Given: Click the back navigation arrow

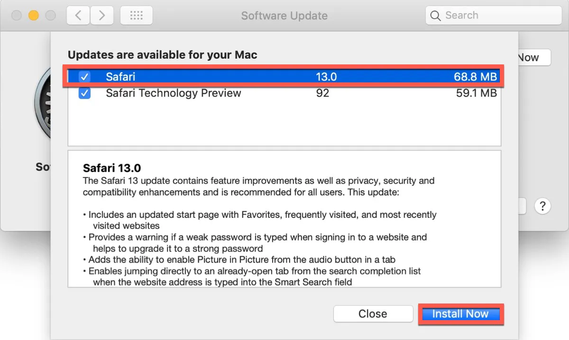Looking at the screenshot, I should tap(78, 16).
